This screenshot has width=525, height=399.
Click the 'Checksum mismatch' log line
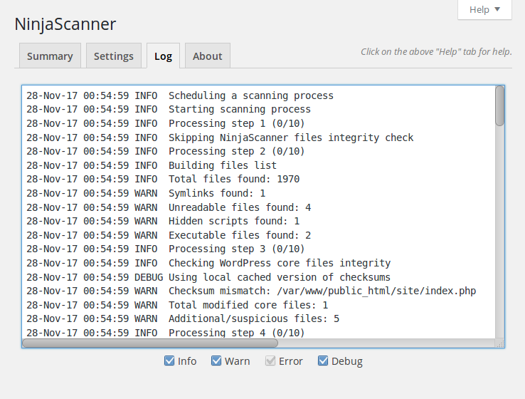[x=322, y=291]
